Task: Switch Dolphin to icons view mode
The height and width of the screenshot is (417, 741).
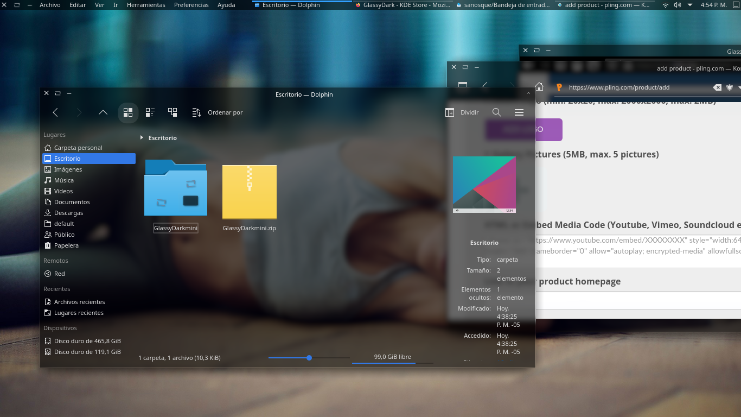Action: tap(128, 112)
